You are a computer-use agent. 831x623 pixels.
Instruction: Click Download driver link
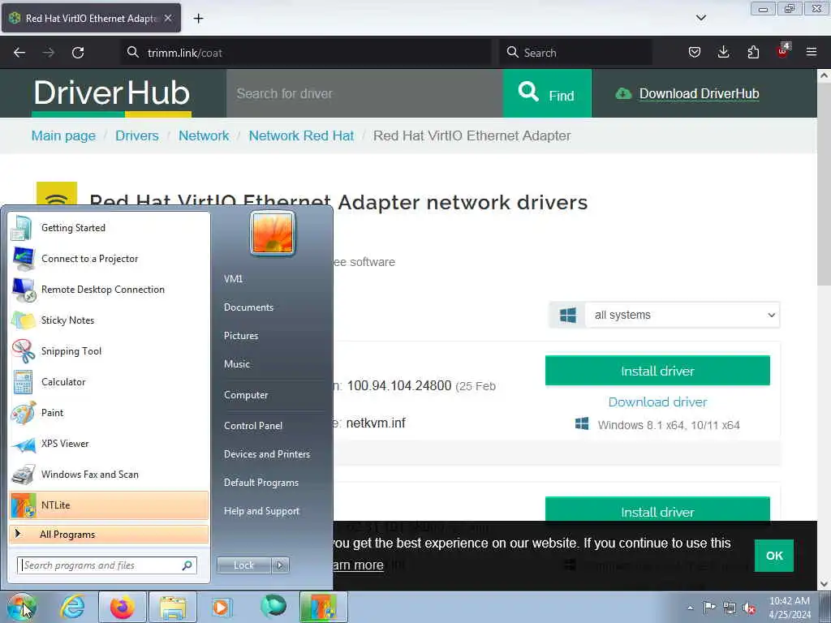pos(657,402)
